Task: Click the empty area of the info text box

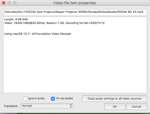Action: 75,63
